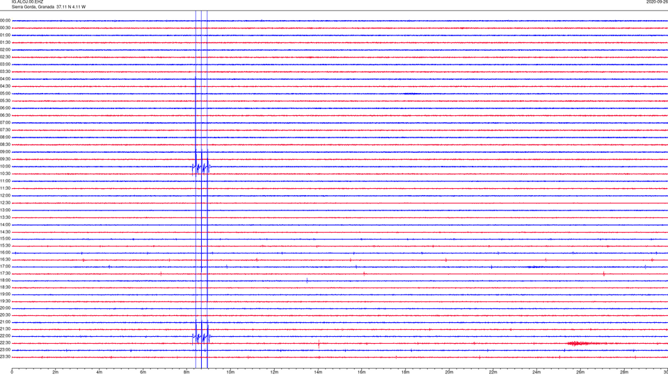
Task: Select the 01:00 trace time label
Action: click(6, 35)
